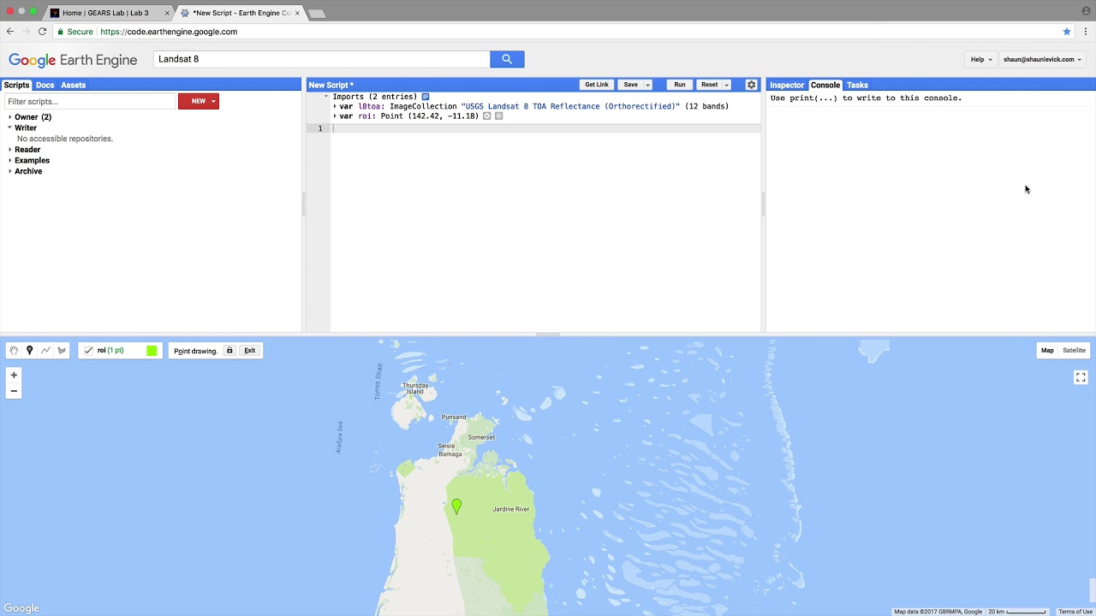The height and width of the screenshot is (616, 1096).
Task: Click the Chrome profile icon
Action: point(1086,10)
